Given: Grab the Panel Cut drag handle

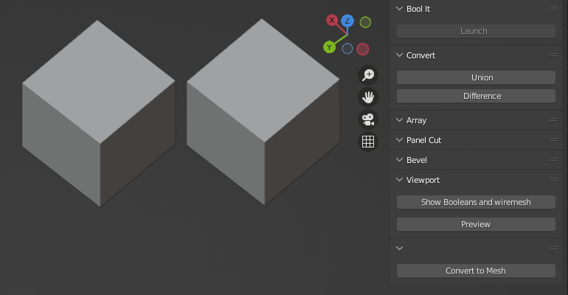Looking at the screenshot, I should 553,139.
